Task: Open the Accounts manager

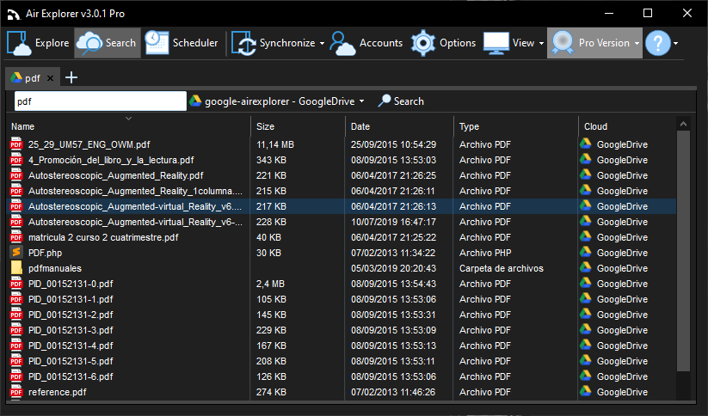Action: [366, 43]
